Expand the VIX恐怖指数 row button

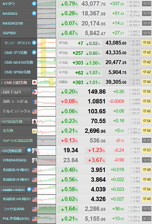click(13, 151)
